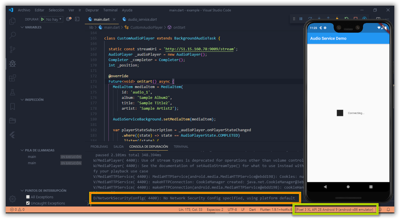Open the Depurar menu
400x219 pixels.
point(92,10)
